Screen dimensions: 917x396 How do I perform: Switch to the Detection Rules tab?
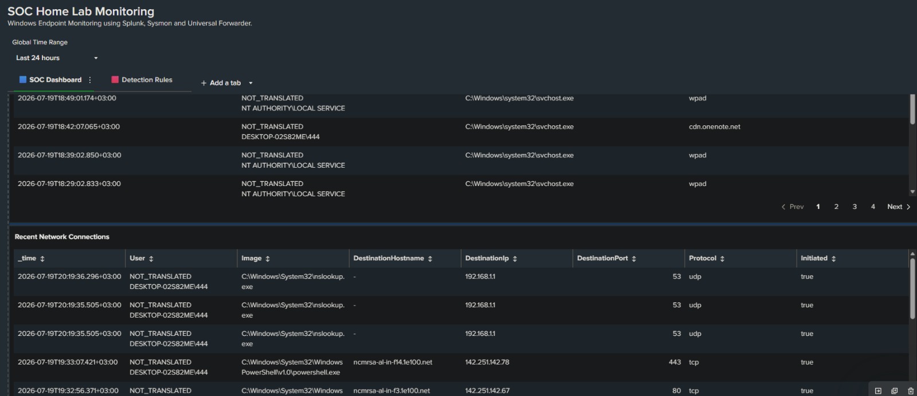[x=142, y=80]
